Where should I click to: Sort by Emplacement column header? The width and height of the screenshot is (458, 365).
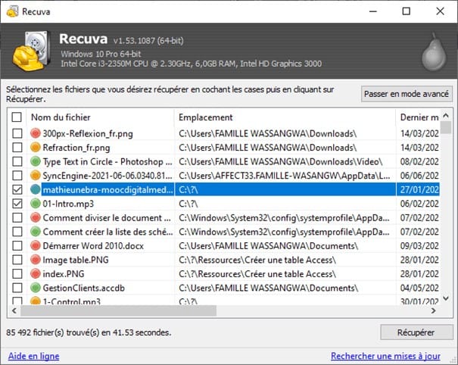285,117
